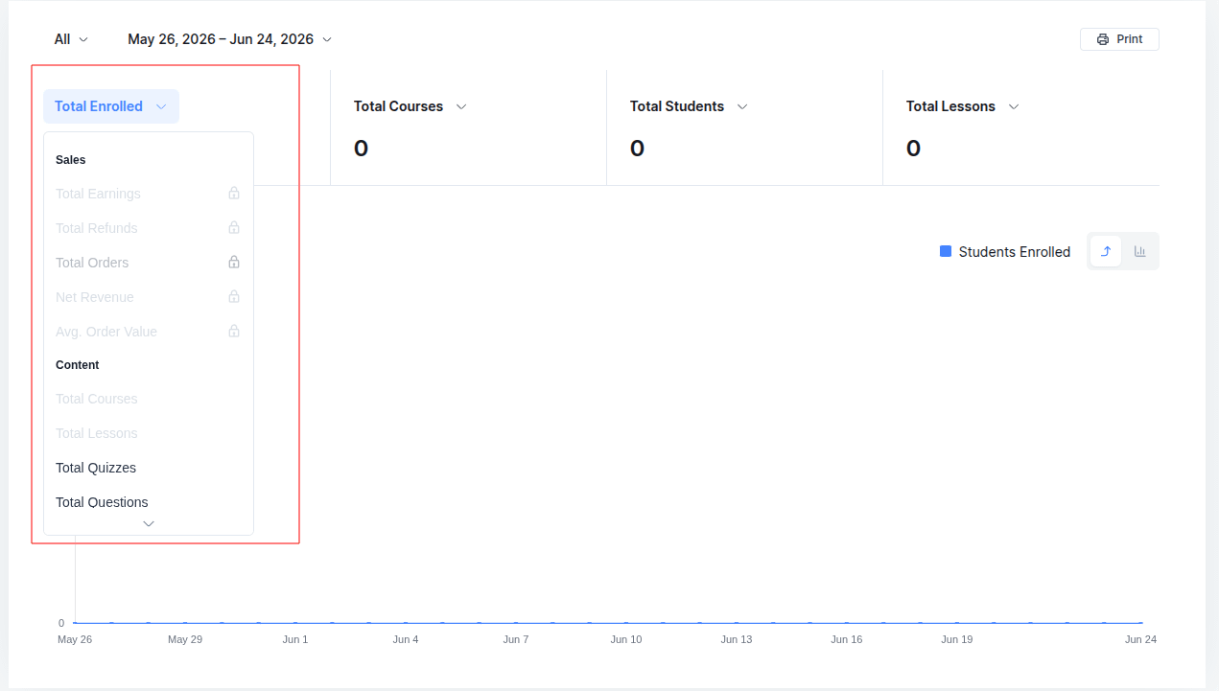Choose Total Refunds in the Sales section
Image resolution: width=1219 pixels, height=691 pixels.
pos(149,228)
